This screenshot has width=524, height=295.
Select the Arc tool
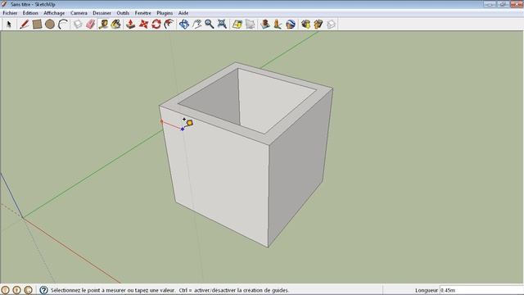pos(63,24)
